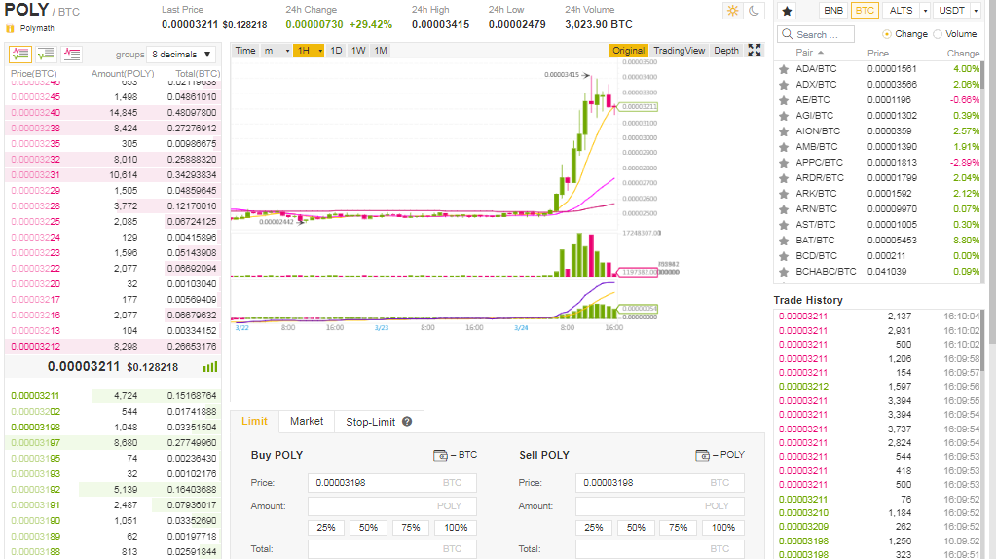Click the Buy POLY amount field
Screen dimensions: 996x559
392,506
